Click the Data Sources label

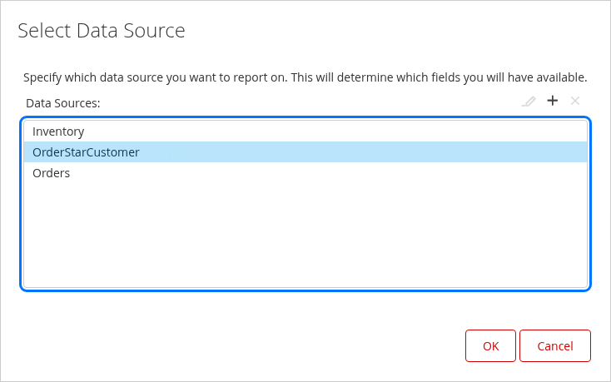[62, 103]
